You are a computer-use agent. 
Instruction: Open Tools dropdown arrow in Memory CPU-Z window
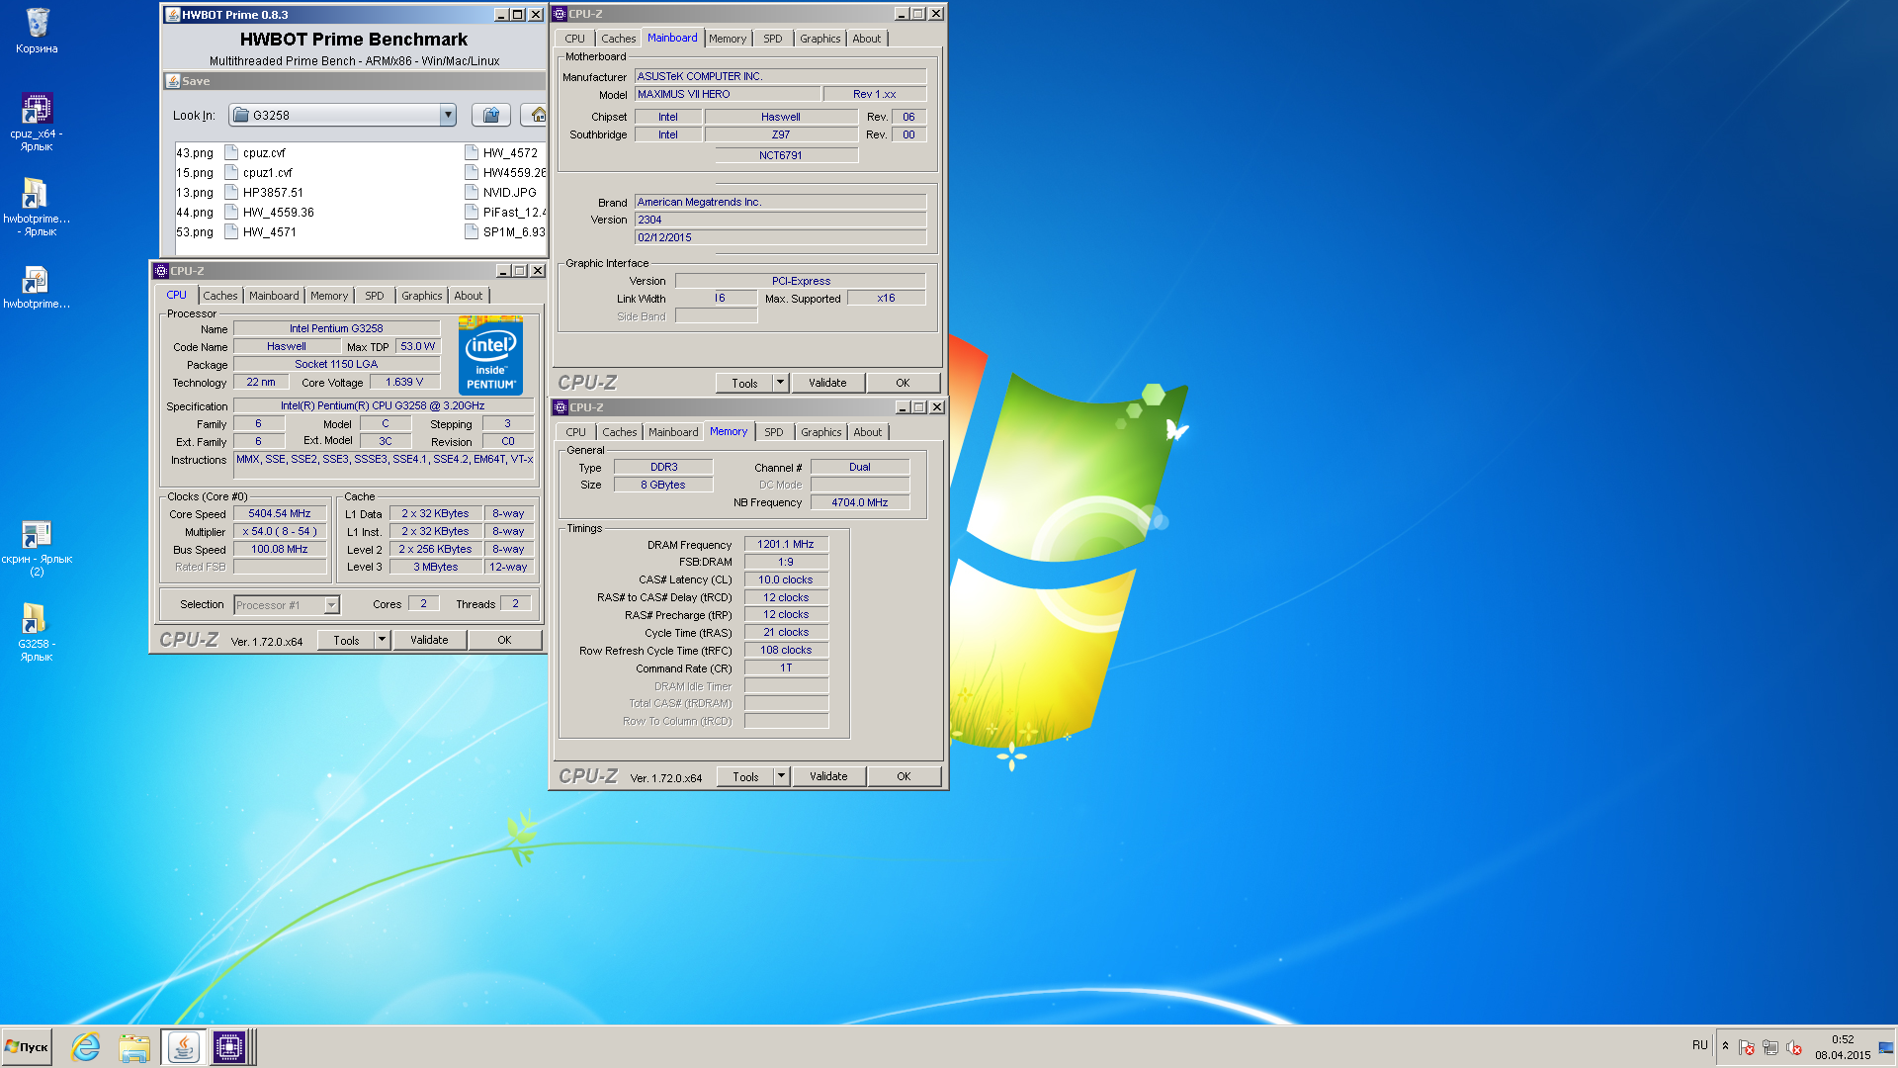781,776
